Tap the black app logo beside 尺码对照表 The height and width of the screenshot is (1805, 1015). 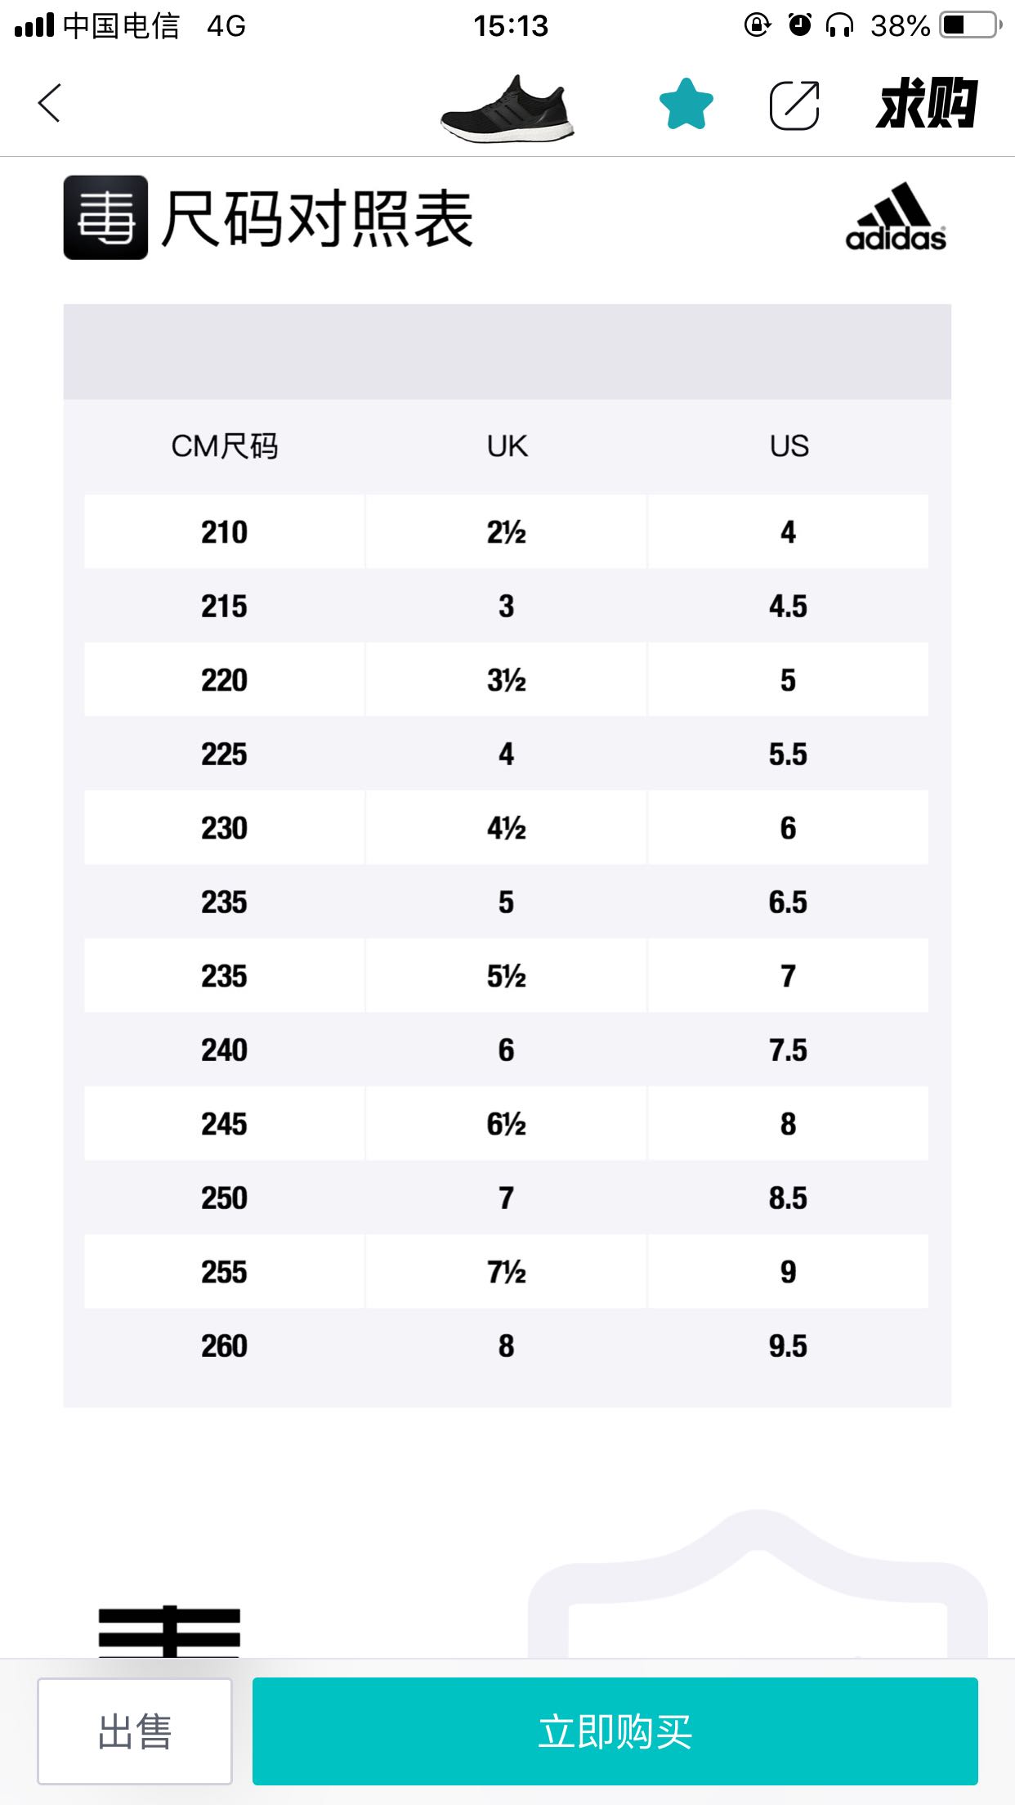point(106,217)
